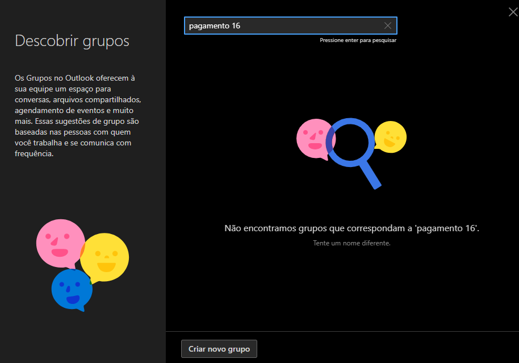Image resolution: width=519 pixels, height=363 pixels.
Task: Click the Não encontramos grupos message
Action: coord(351,228)
